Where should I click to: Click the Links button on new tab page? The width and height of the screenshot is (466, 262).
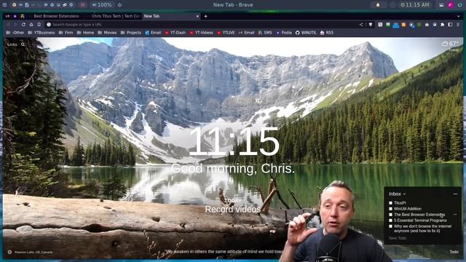coord(12,44)
